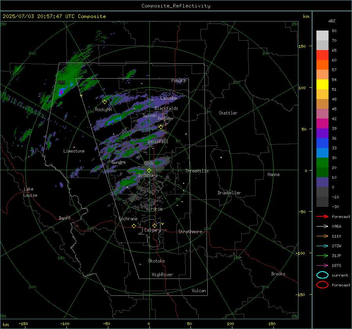This screenshot has width=352, height=329.
Task: Click the magenta 18TS arrow icon
Action: tap(322, 266)
